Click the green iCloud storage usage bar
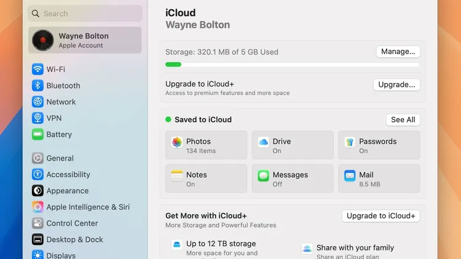The image size is (461, 259). [173, 65]
